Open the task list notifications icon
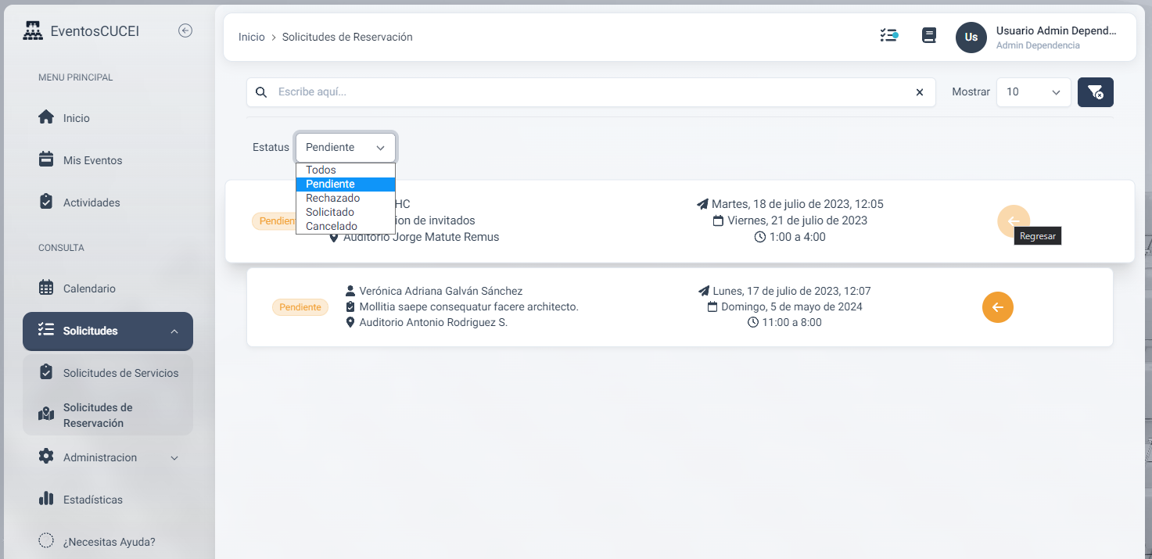This screenshot has width=1152, height=559. [x=888, y=36]
